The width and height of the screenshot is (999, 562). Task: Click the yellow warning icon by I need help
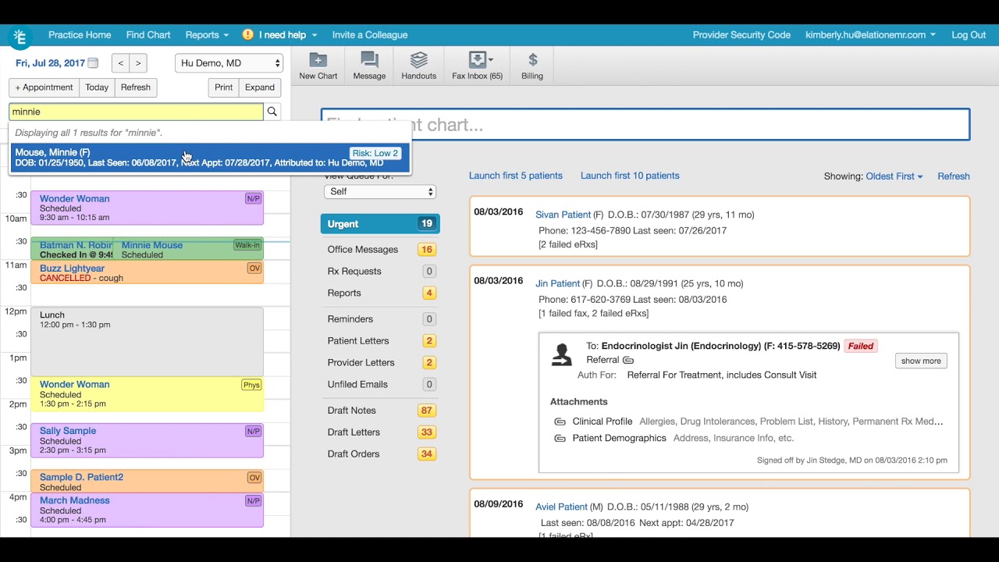click(248, 34)
